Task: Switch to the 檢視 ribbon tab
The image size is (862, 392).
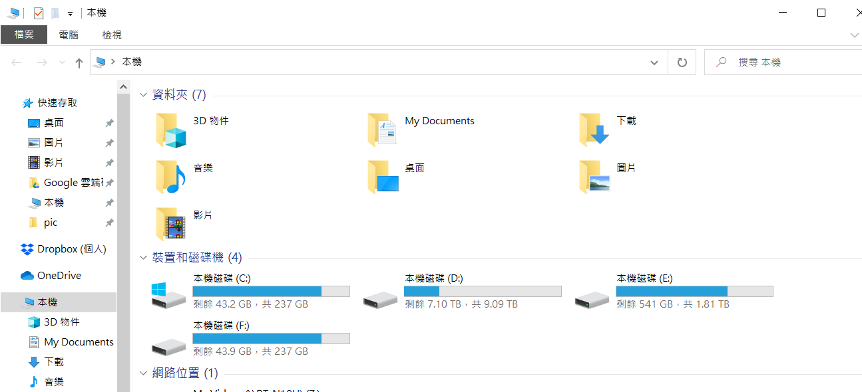Action: pos(112,35)
